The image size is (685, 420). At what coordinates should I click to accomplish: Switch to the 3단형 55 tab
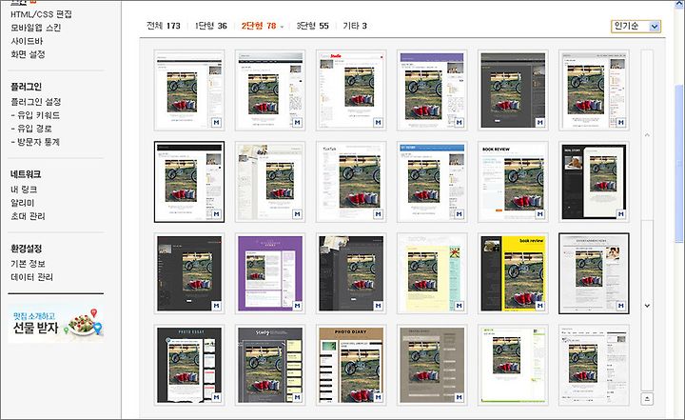click(312, 26)
